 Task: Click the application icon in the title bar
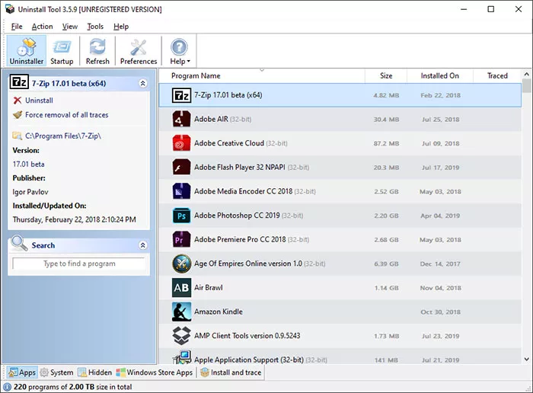pyautogui.click(x=10, y=9)
